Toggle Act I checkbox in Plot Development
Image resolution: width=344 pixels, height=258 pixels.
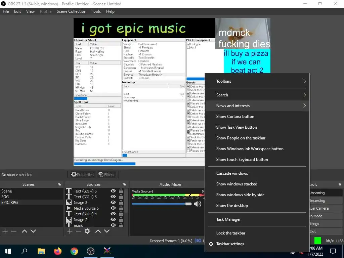click(x=188, y=47)
